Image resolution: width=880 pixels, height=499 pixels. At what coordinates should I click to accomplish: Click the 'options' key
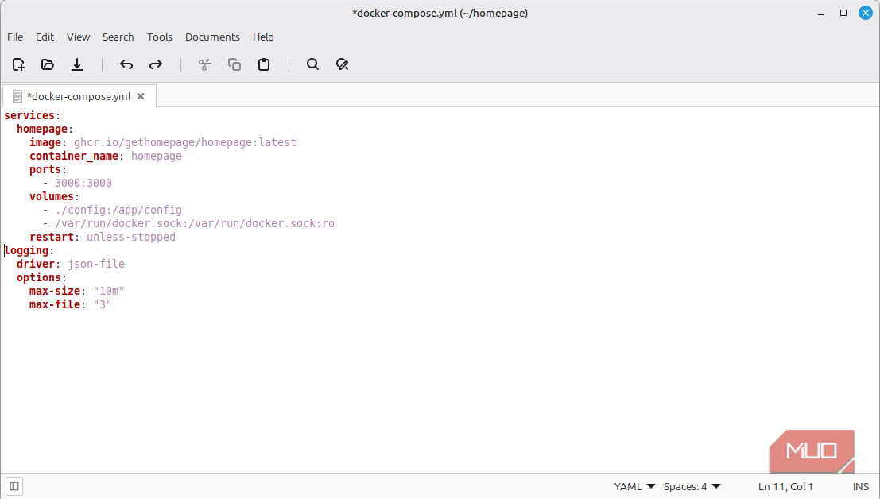pyautogui.click(x=39, y=277)
